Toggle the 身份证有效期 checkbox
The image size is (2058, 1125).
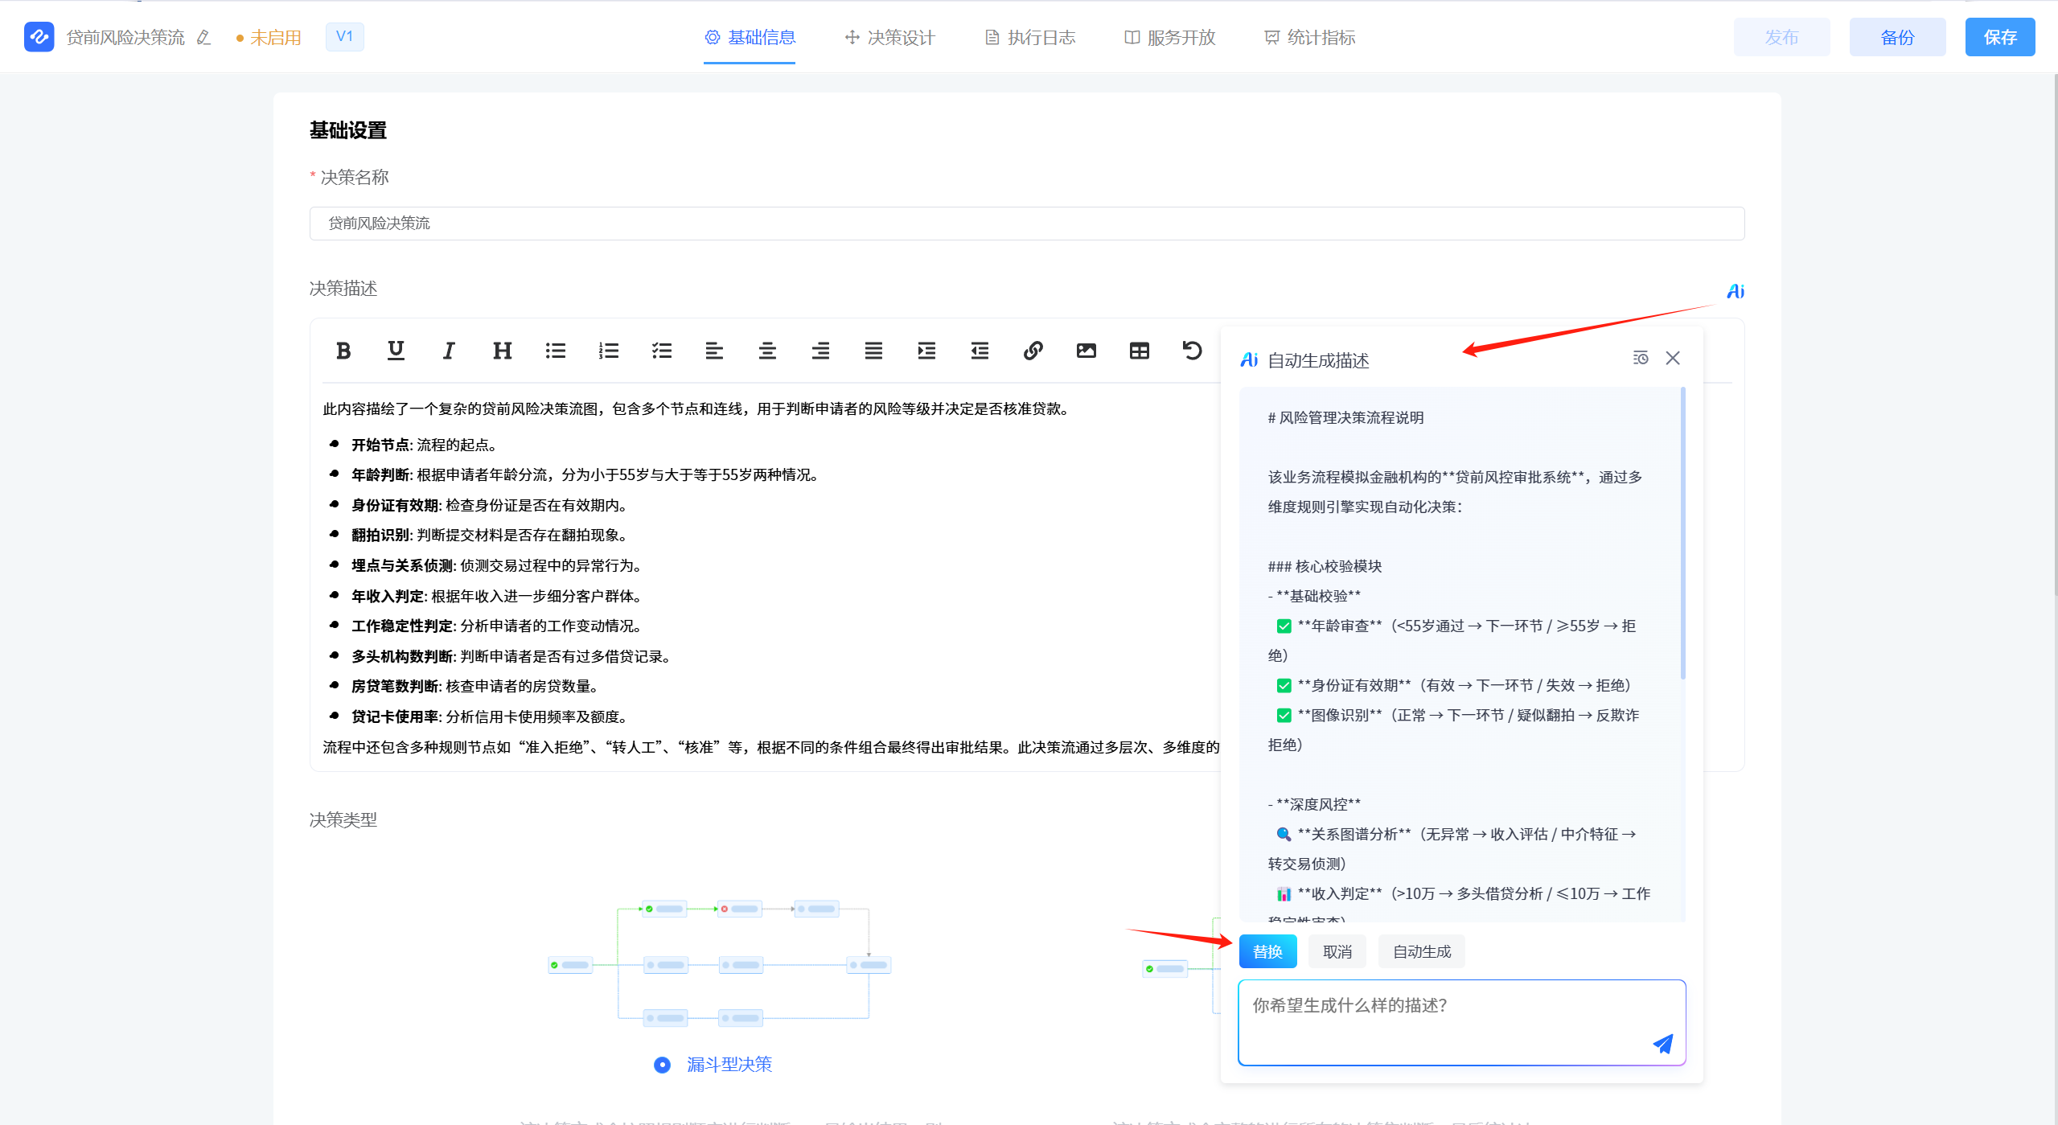(1284, 685)
